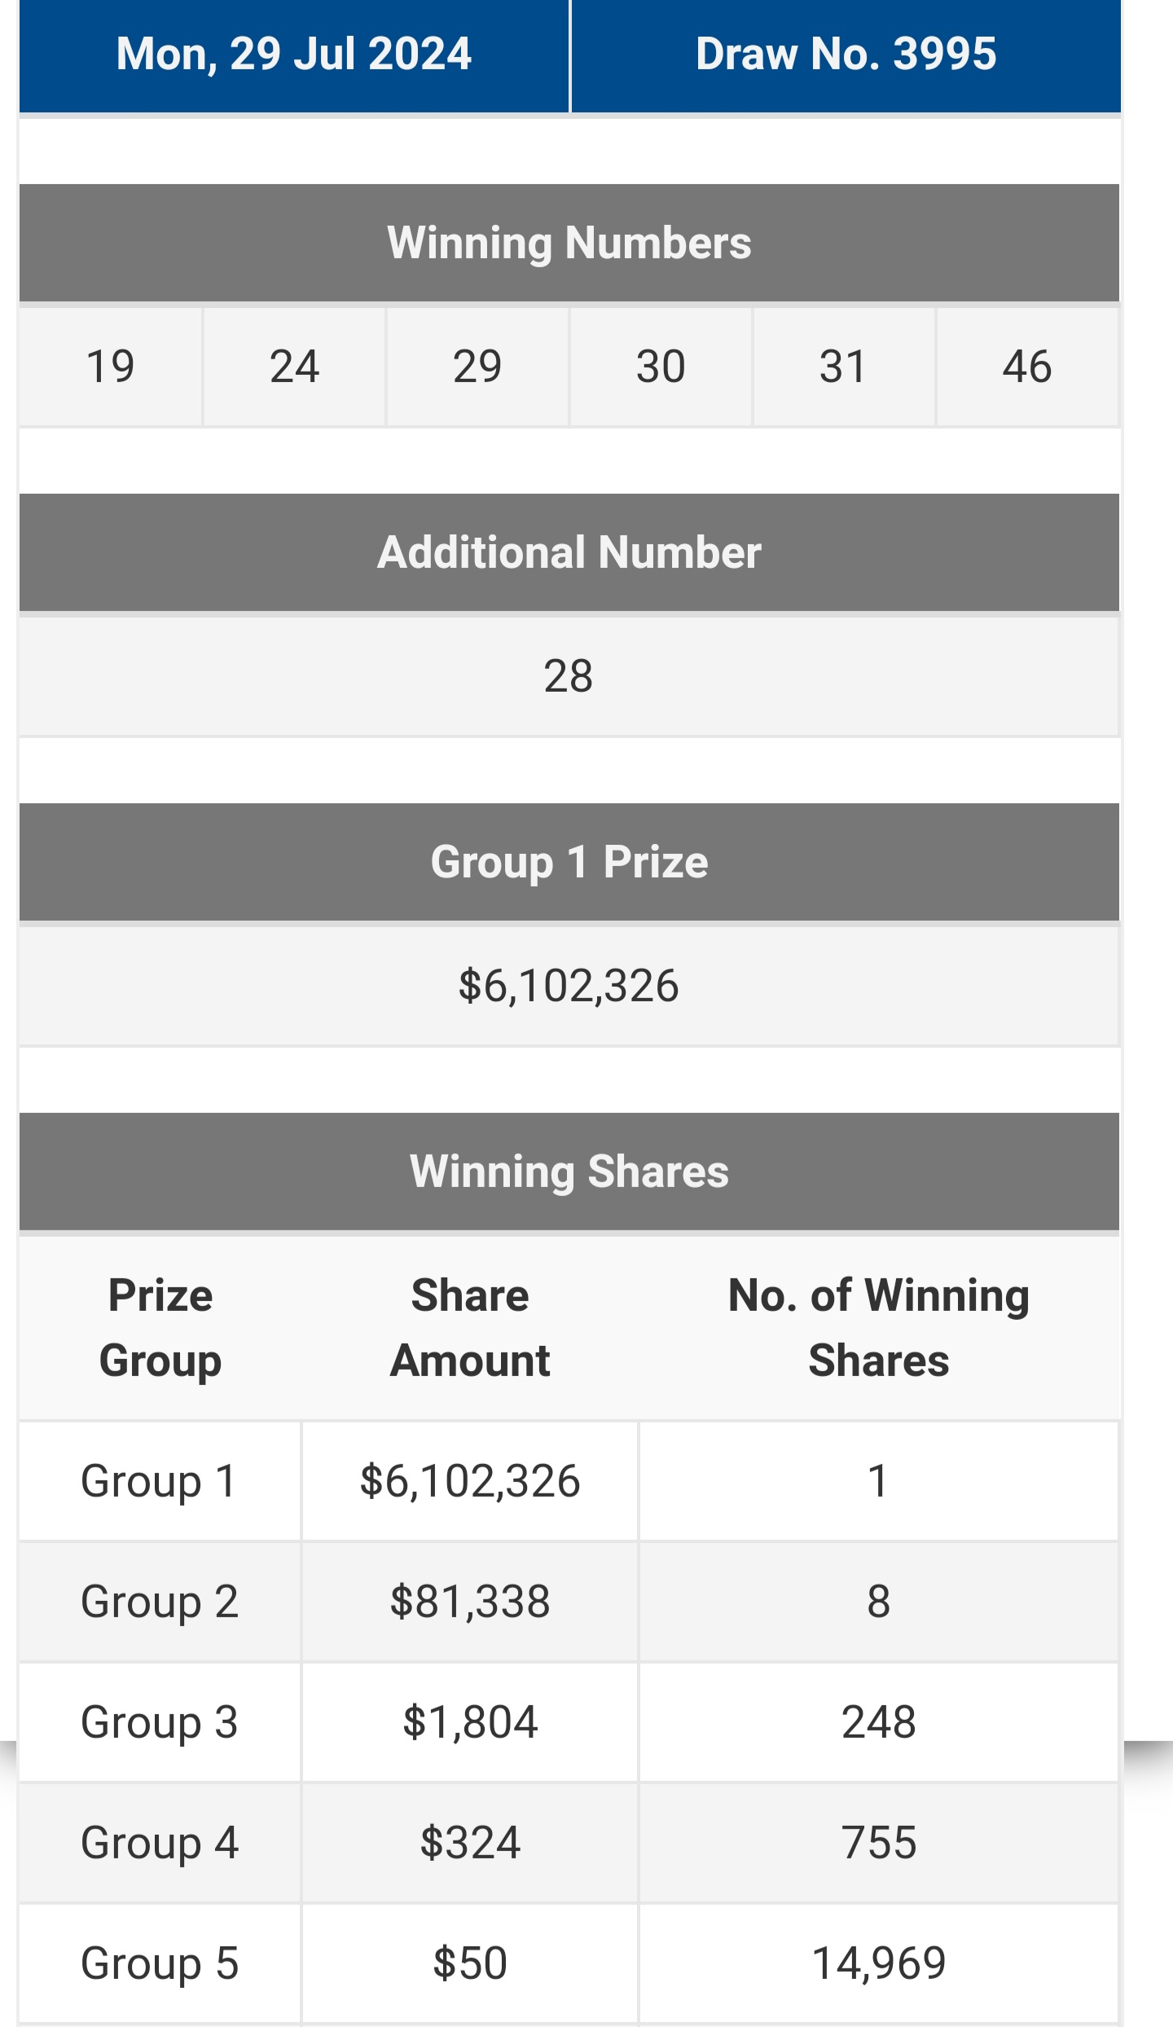The height and width of the screenshot is (2027, 1173).
Task: Select the additional number 28
Action: point(569,676)
